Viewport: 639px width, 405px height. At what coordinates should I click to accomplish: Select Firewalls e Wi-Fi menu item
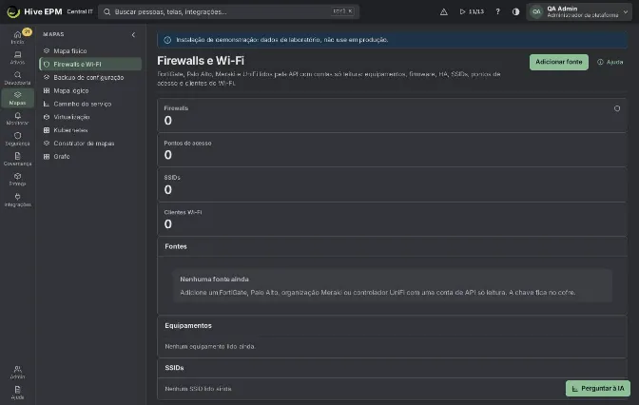[90, 64]
